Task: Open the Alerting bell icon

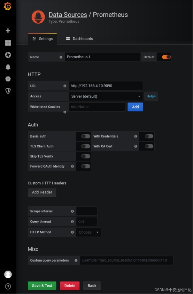Action: [x=8, y=67]
